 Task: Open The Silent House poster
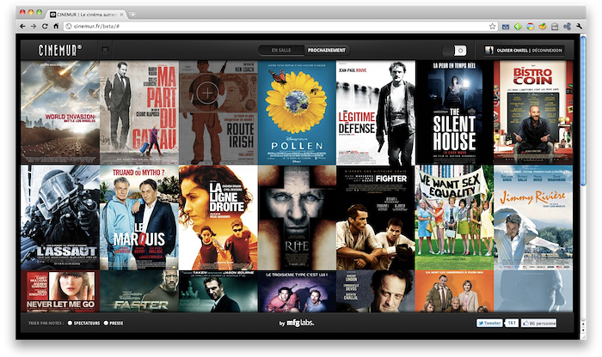455,112
